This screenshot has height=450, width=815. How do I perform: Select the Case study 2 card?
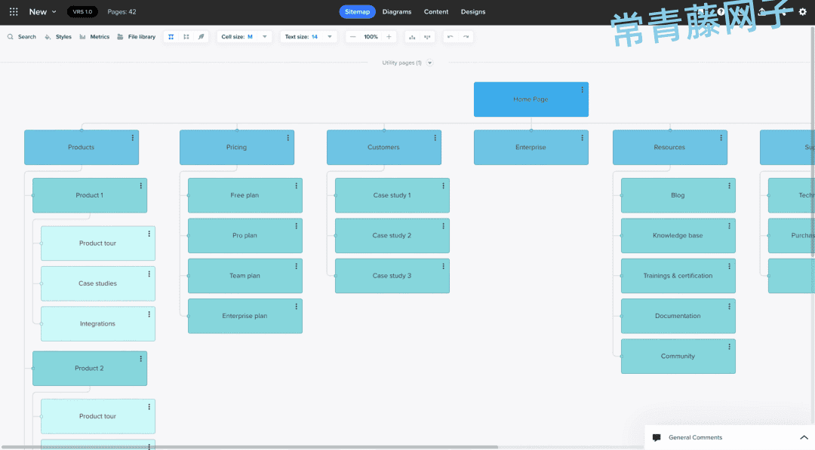pyautogui.click(x=392, y=236)
